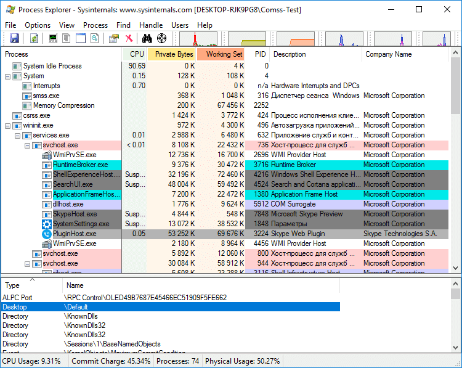This screenshot has height=368, width=462.
Task: Toggle the Show Process Tree toolbar icon
Action: (67, 38)
